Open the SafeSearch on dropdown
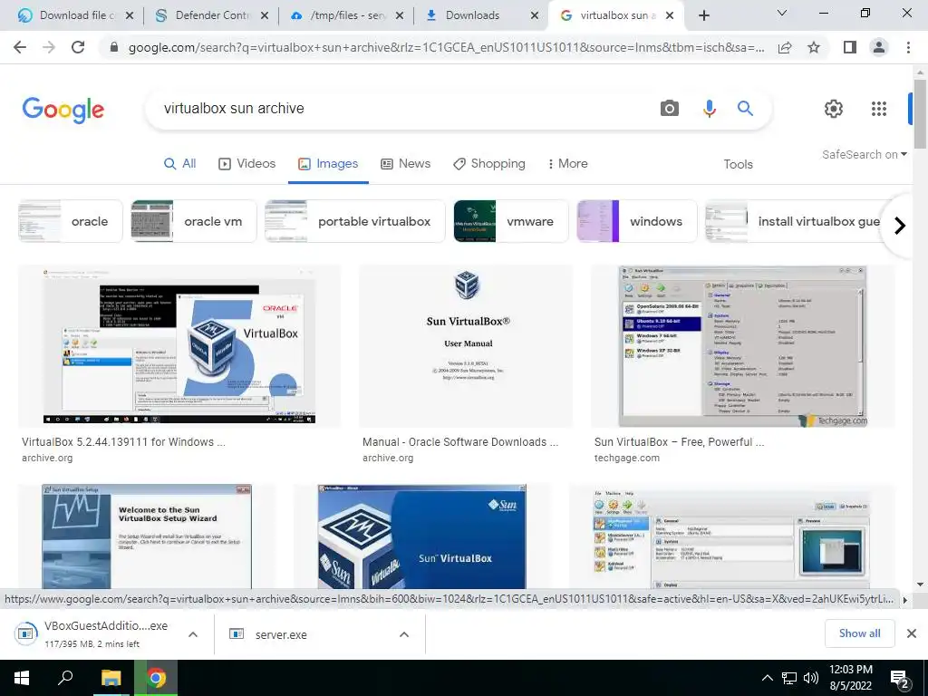 [x=864, y=154]
